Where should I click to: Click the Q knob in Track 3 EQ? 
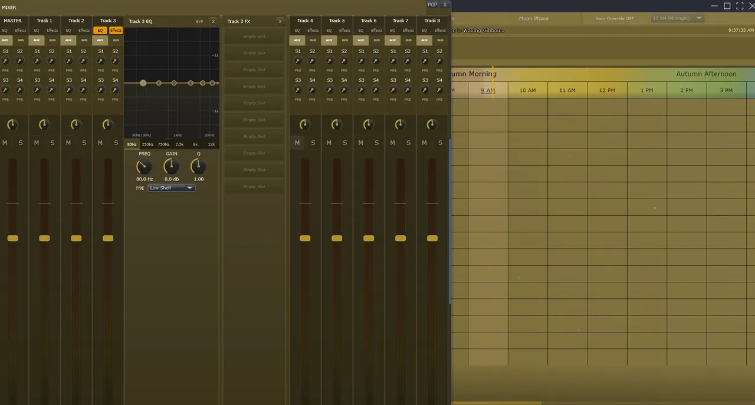pyautogui.click(x=198, y=167)
